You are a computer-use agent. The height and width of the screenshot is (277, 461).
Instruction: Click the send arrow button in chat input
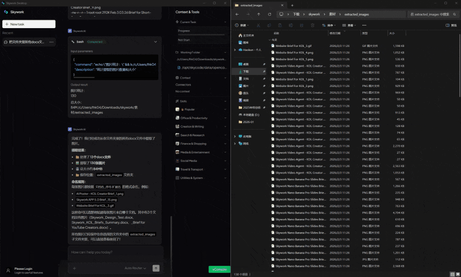[156, 268]
